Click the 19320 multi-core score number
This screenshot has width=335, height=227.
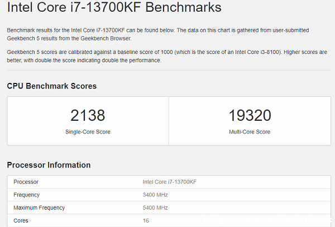tap(250, 115)
